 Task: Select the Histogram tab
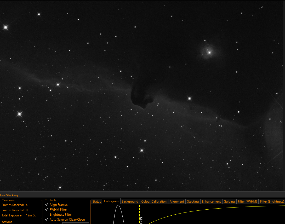111,201
